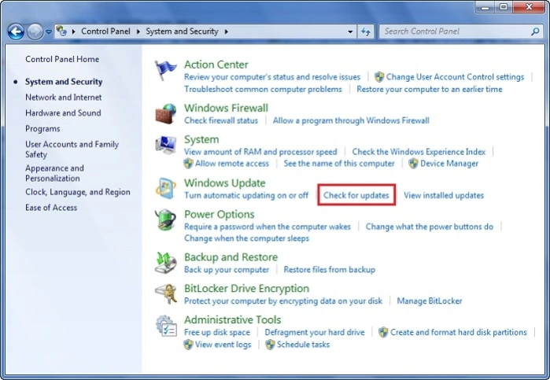Open the recent pages dropdown arrow

point(49,32)
